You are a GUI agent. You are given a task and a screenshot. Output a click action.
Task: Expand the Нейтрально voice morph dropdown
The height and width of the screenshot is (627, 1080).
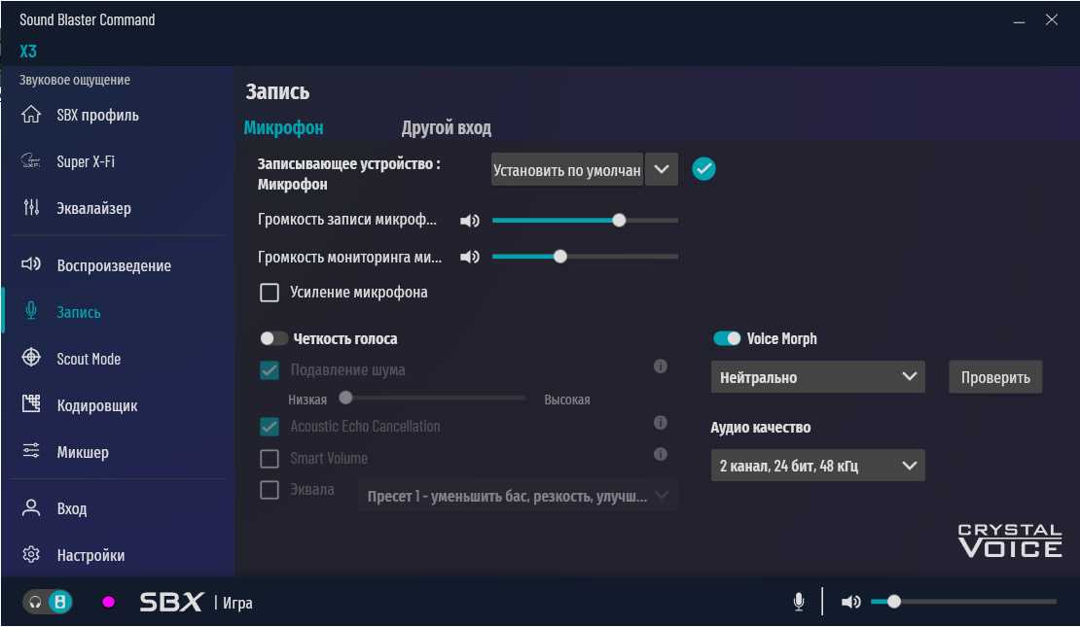click(x=817, y=377)
